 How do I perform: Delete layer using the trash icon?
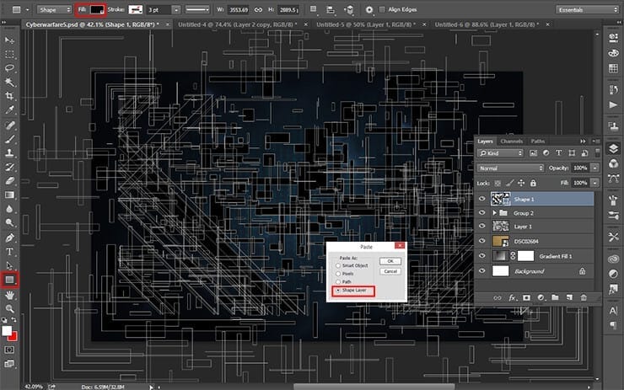point(583,297)
